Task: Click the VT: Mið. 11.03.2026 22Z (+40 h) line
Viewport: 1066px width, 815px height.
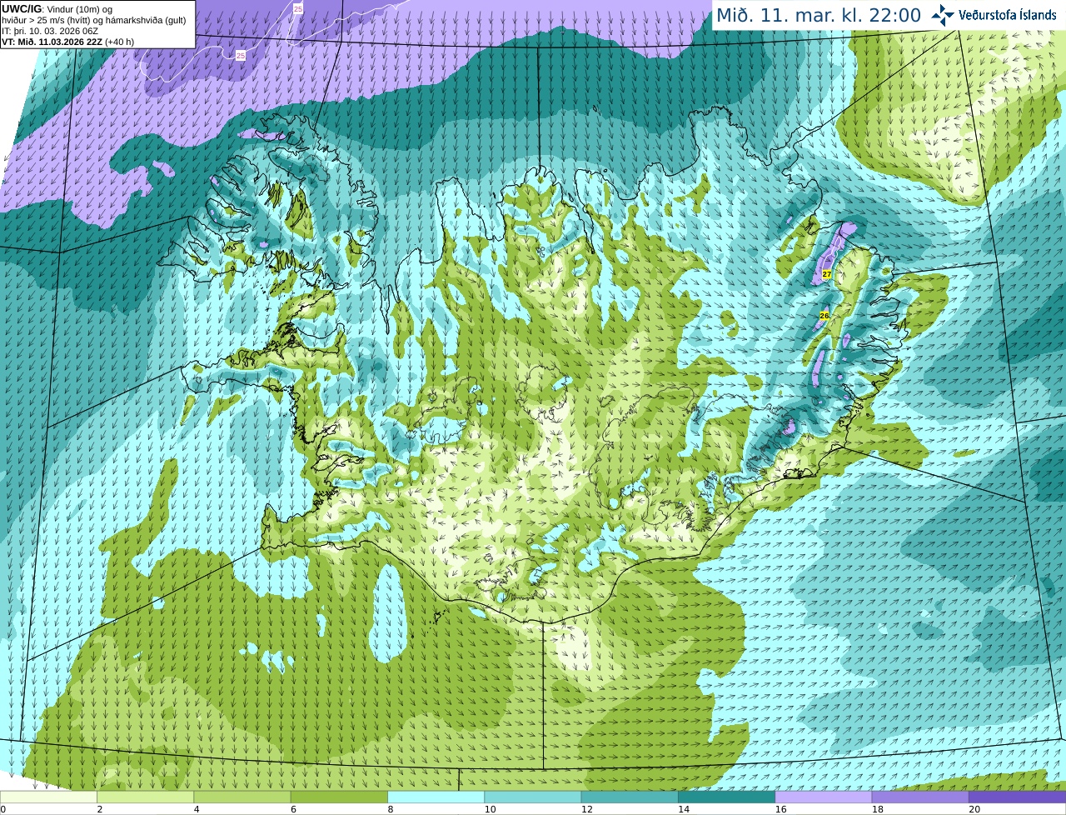Action: [x=68, y=42]
